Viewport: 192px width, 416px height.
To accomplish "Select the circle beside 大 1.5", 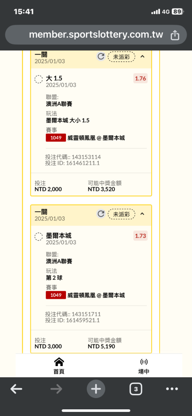I will (39, 79).
